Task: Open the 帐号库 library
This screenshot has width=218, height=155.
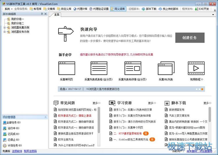Action: [x=35, y=9]
